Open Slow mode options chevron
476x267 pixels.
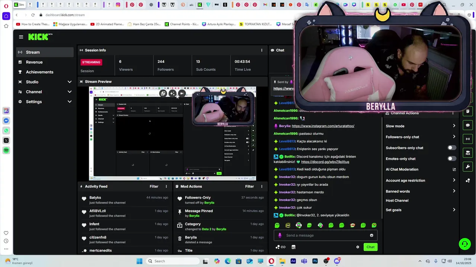454,126
